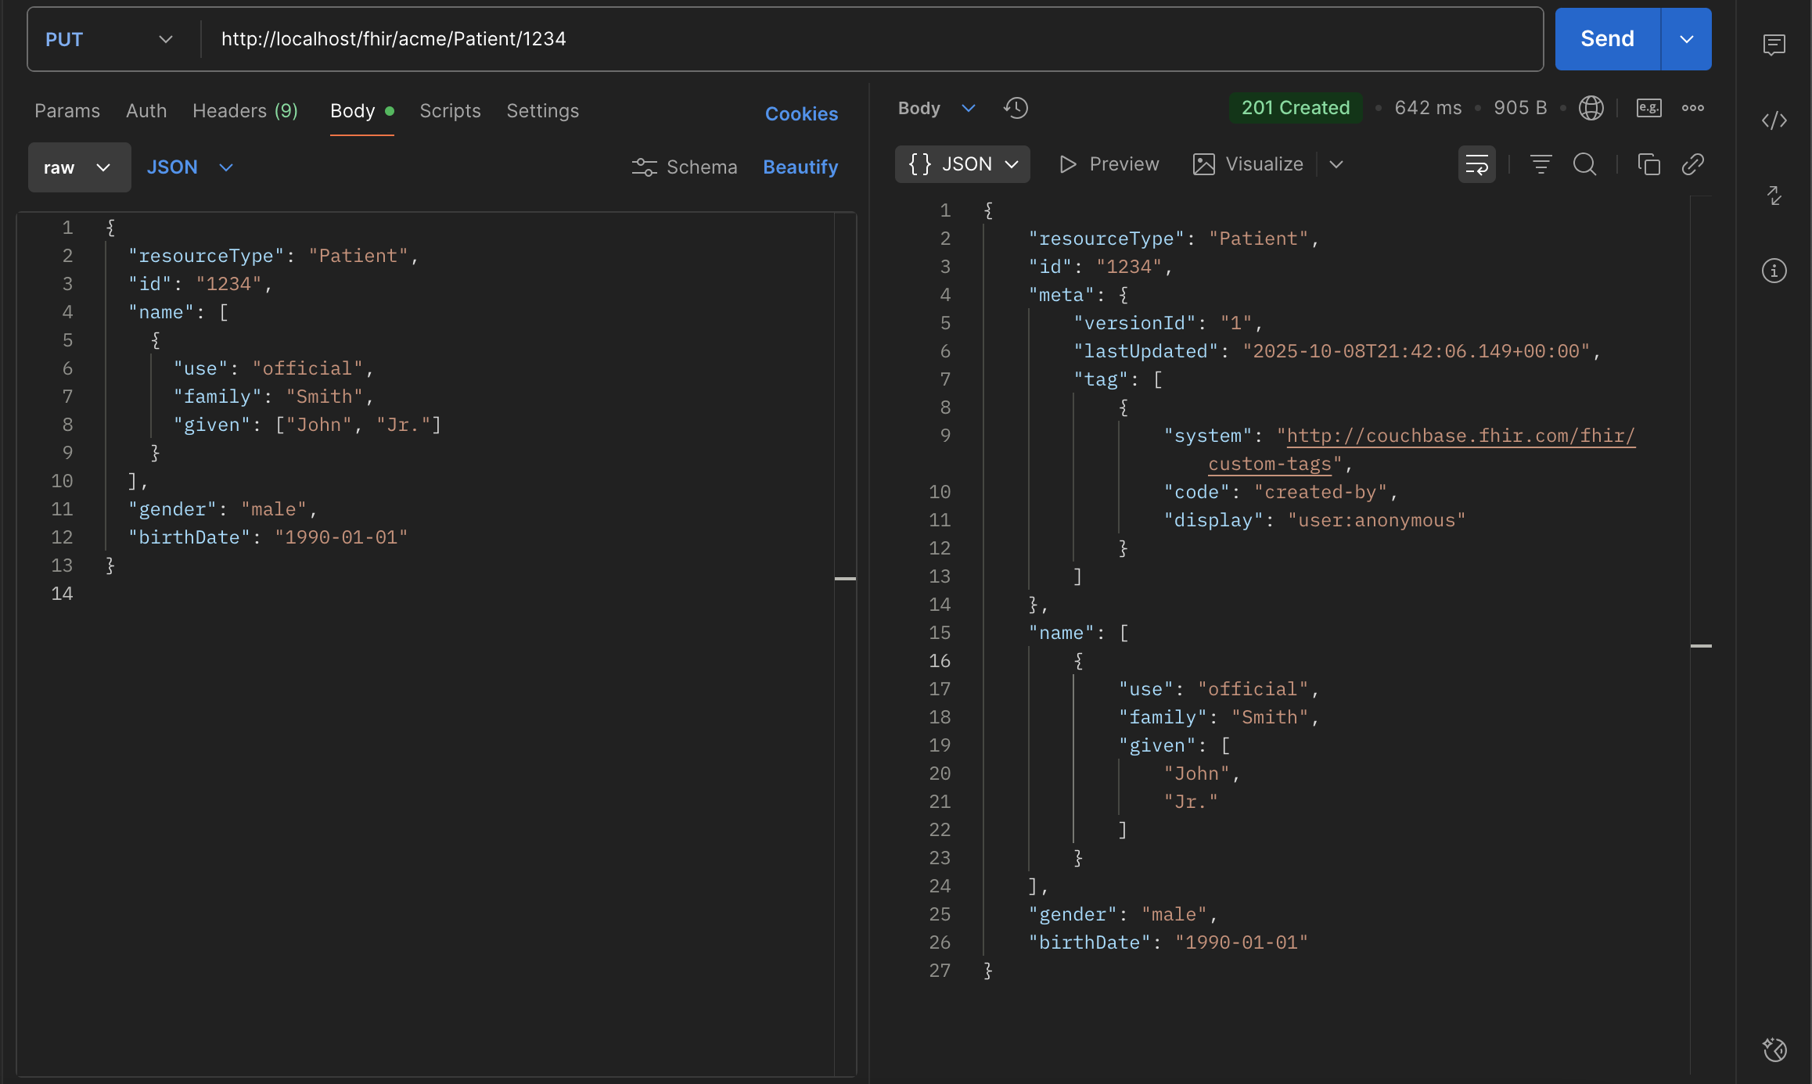
Task: Copy the response body to clipboard
Action: [1648, 164]
